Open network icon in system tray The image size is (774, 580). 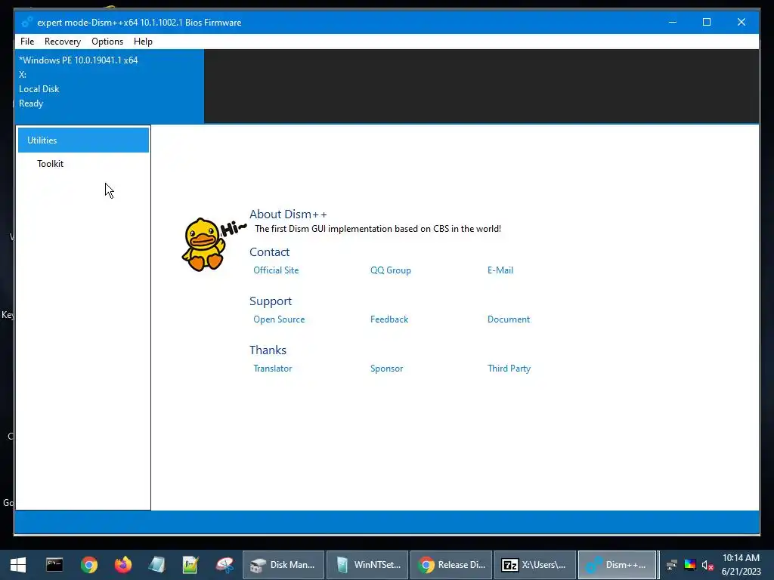pos(671,565)
